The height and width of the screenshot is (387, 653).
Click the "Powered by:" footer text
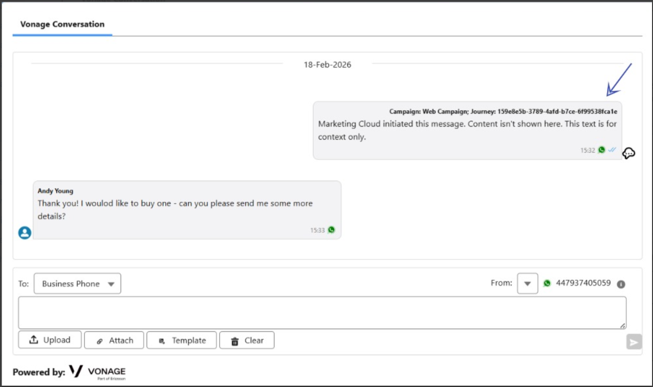(39, 372)
